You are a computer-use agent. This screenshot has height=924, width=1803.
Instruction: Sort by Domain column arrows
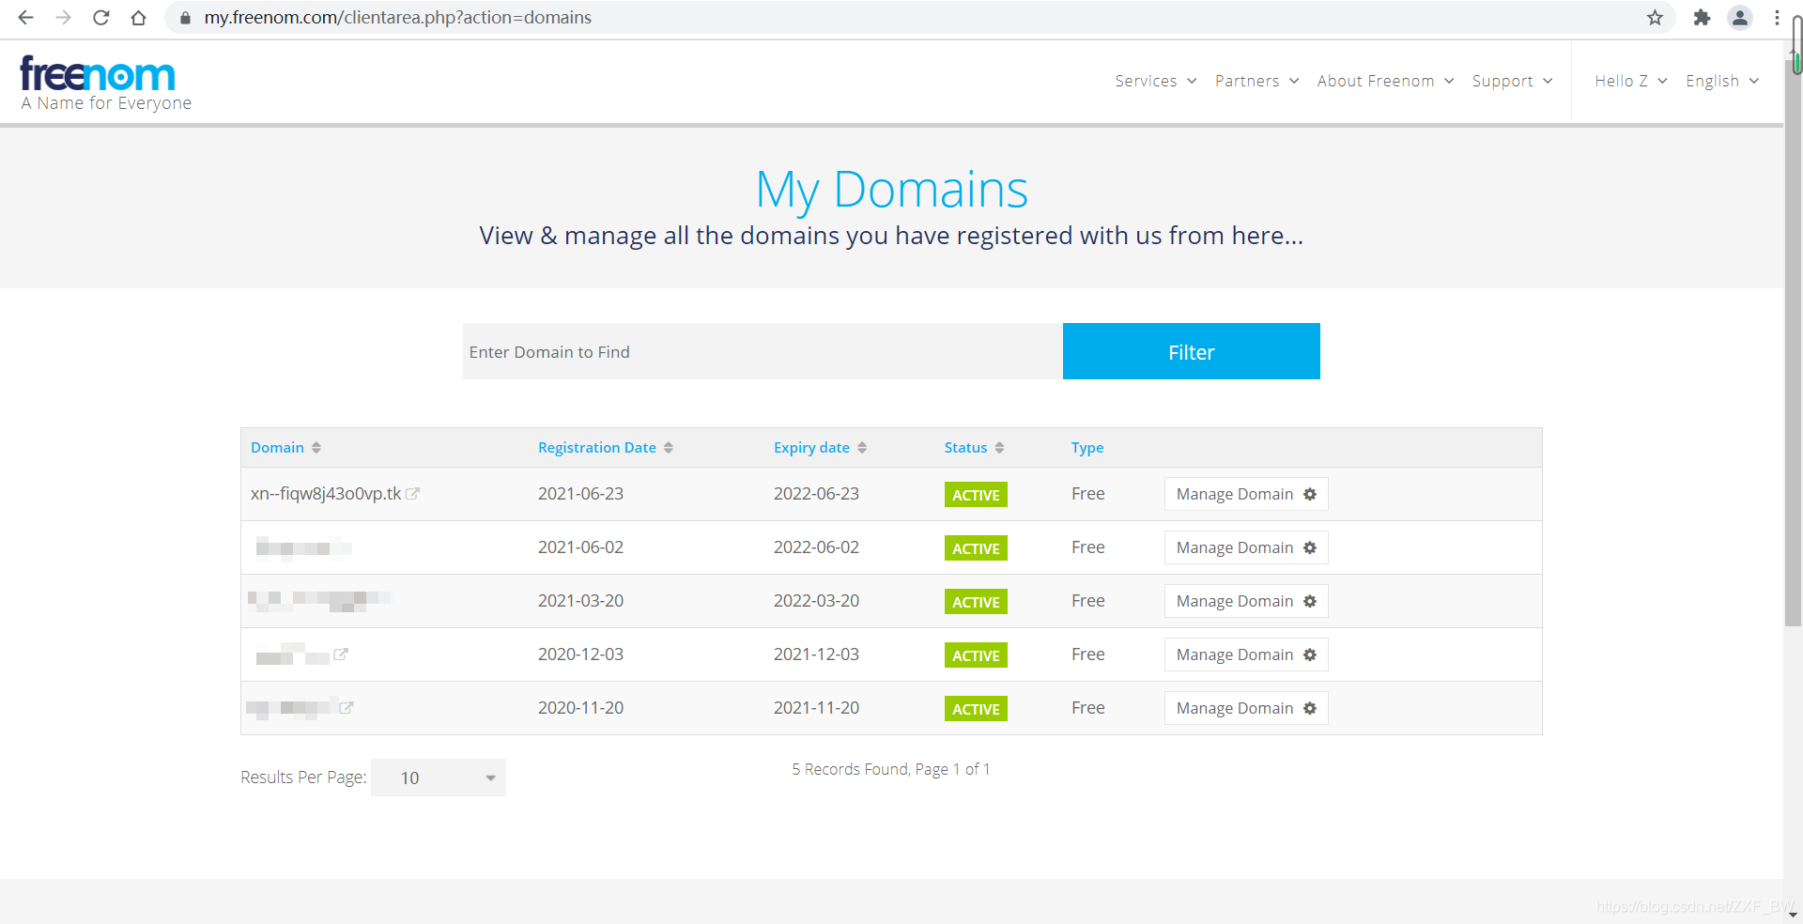pos(316,448)
